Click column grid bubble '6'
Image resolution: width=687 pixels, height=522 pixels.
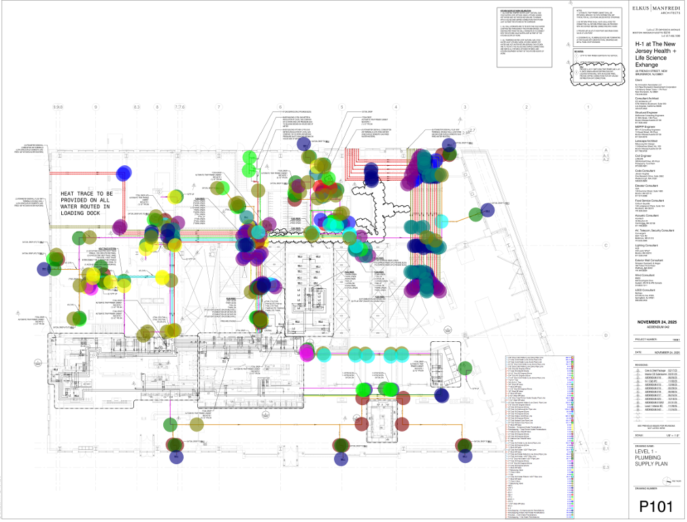coord(280,107)
